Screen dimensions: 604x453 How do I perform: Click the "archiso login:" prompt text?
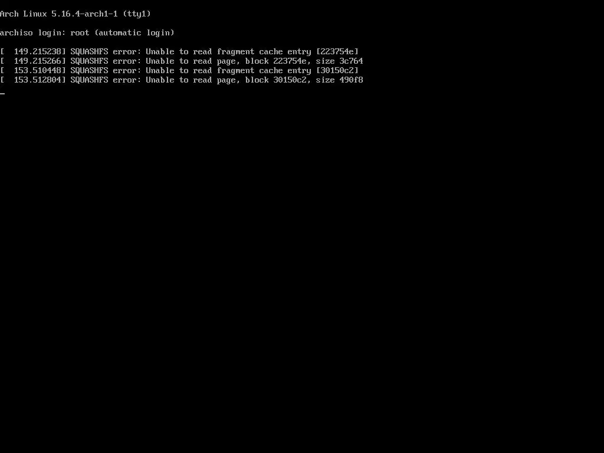coord(33,33)
